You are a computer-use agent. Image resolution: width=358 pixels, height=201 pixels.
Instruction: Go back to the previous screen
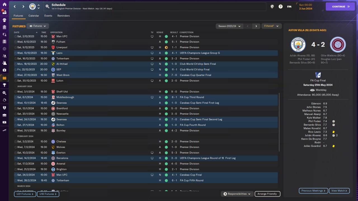point(15,6)
